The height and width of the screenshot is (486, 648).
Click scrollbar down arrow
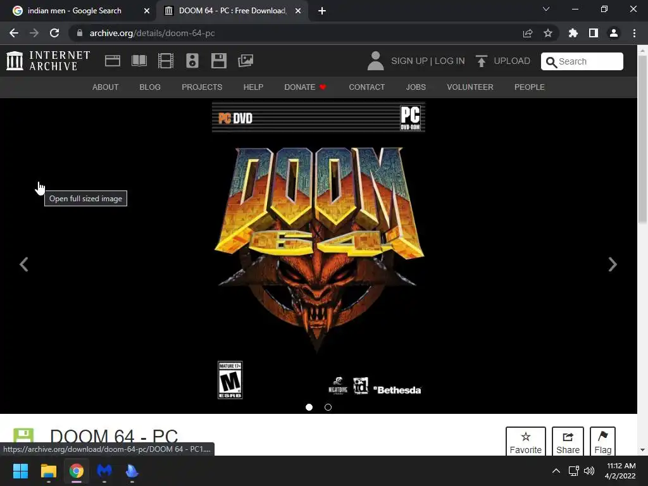tap(642, 450)
